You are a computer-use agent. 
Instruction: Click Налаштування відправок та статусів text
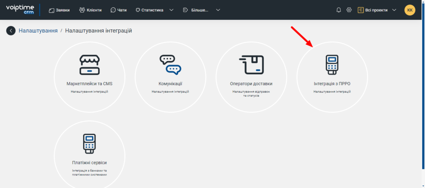coord(251,94)
